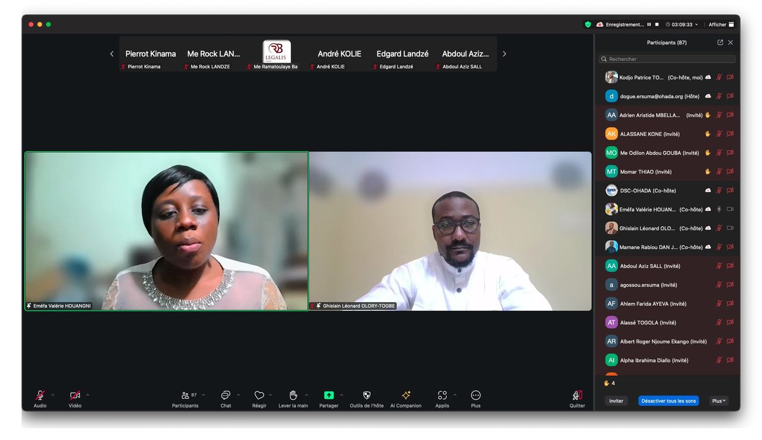
Task: Show previous participants in the gallery strip
Action: coord(111,54)
